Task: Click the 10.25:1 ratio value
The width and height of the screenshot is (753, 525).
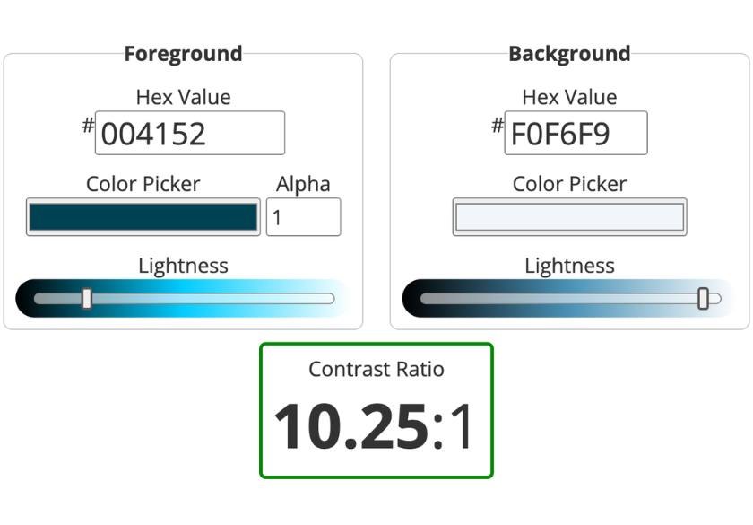Action: click(x=376, y=424)
